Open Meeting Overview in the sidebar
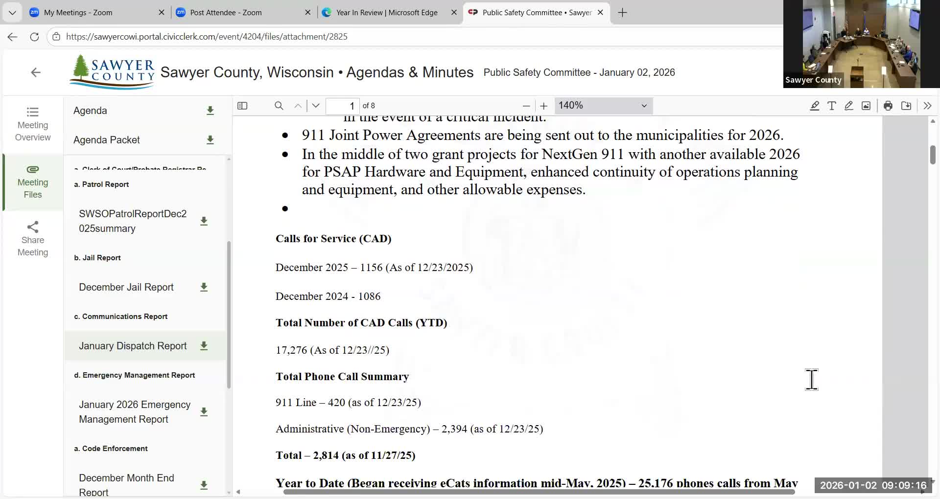 click(33, 124)
